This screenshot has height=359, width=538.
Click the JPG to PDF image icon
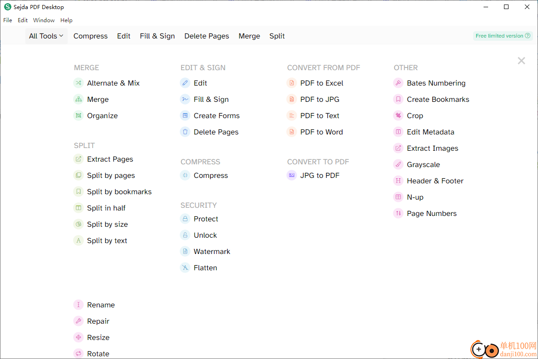coord(292,175)
